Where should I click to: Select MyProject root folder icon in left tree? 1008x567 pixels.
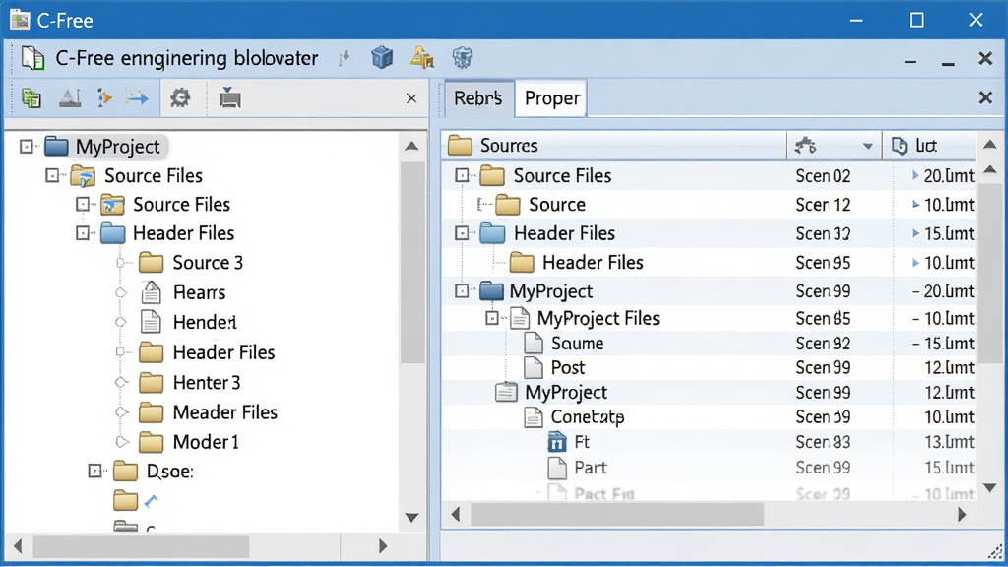point(56,147)
